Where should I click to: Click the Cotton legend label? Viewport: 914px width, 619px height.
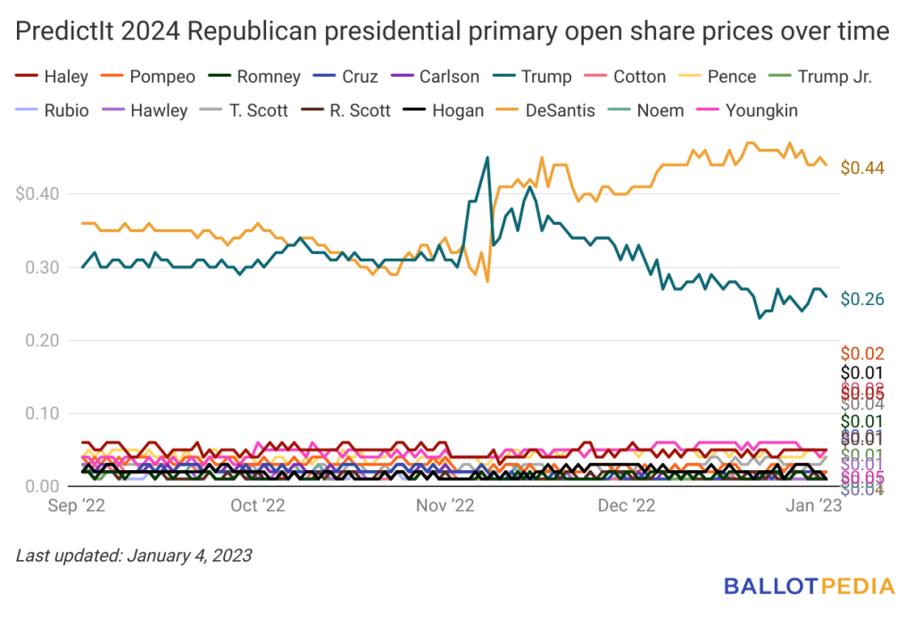click(625, 77)
